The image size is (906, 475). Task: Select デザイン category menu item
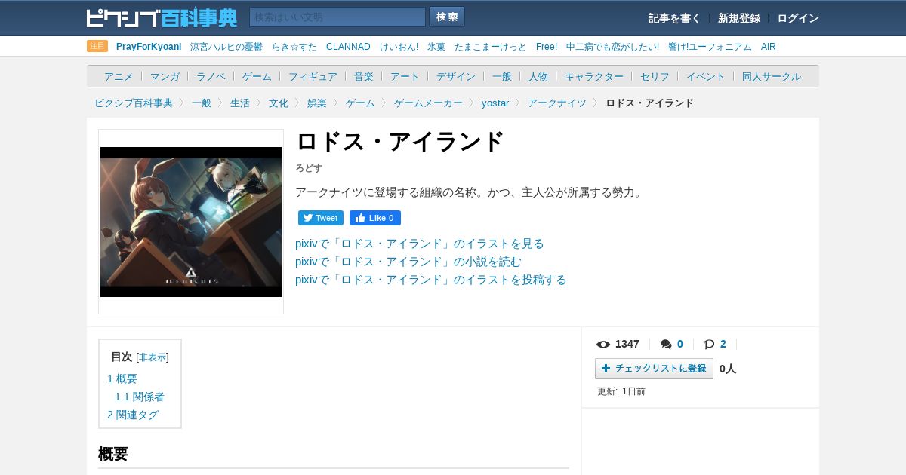pyautogui.click(x=456, y=76)
